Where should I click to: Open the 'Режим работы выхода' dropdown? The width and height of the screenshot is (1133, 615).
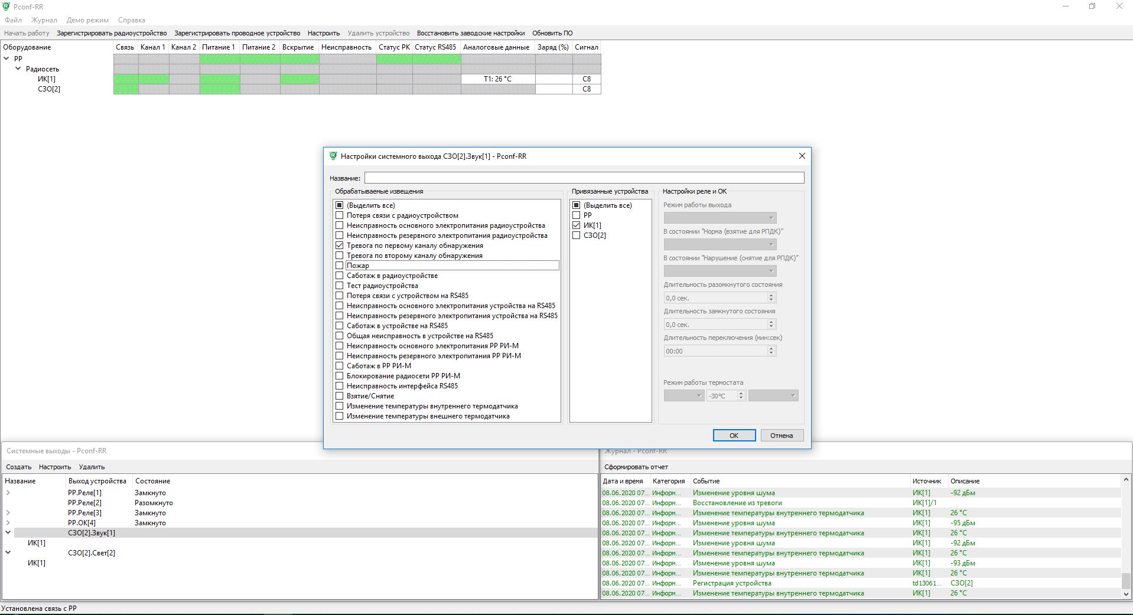[719, 218]
